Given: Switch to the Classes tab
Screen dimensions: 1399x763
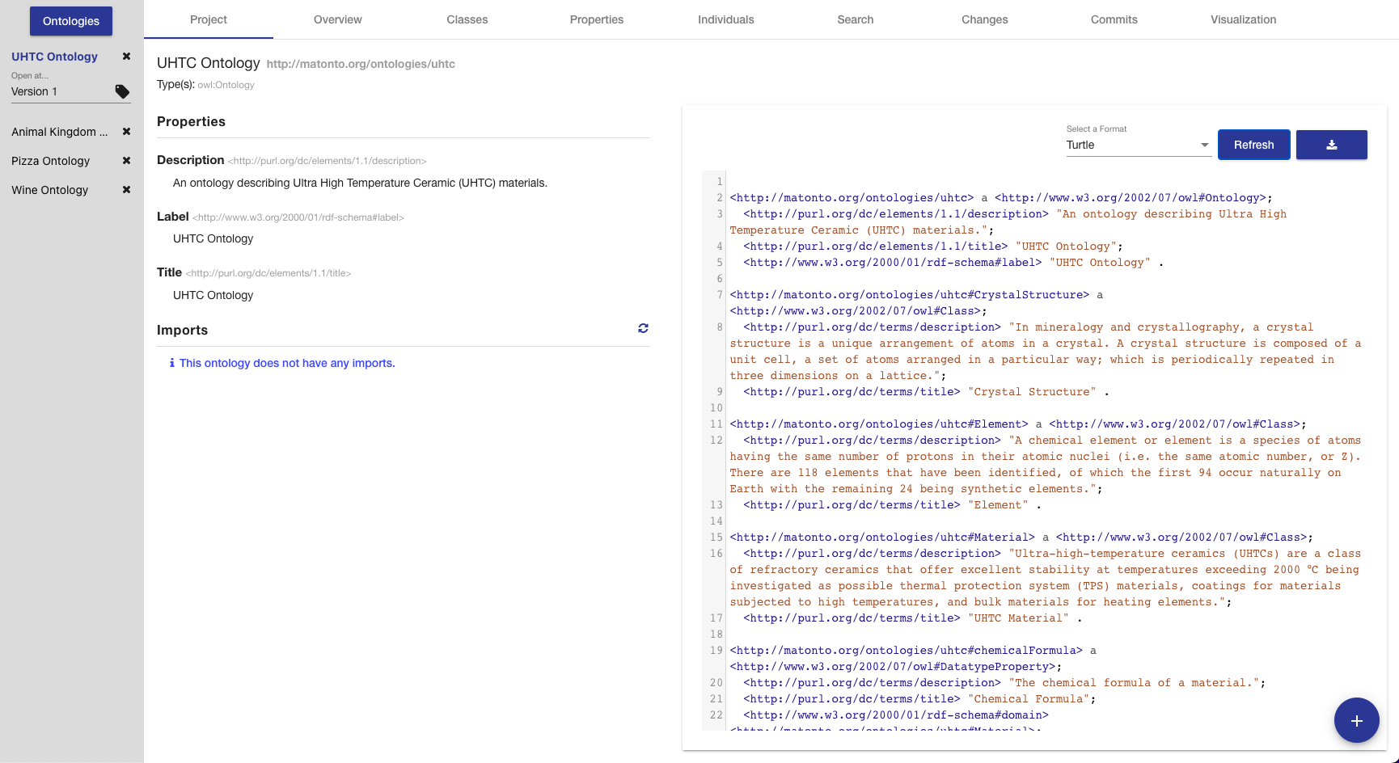Looking at the screenshot, I should click(x=467, y=19).
